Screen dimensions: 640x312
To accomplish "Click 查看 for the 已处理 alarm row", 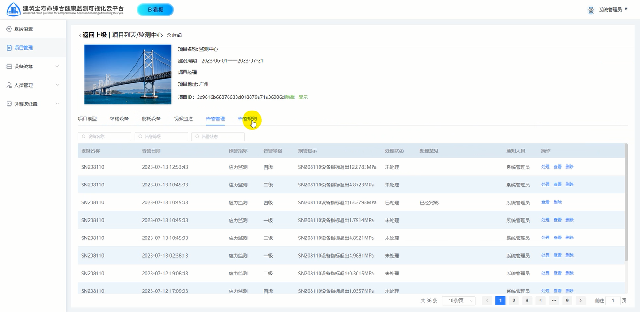I will tap(545, 202).
